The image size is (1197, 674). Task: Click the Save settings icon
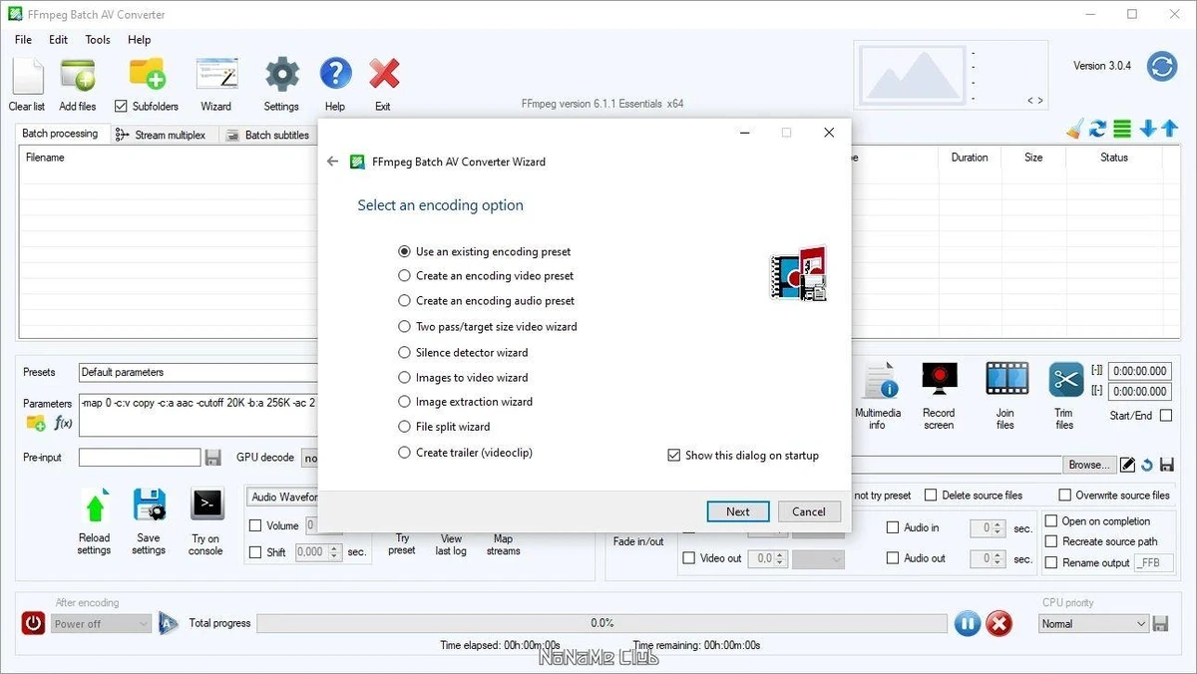point(149,505)
